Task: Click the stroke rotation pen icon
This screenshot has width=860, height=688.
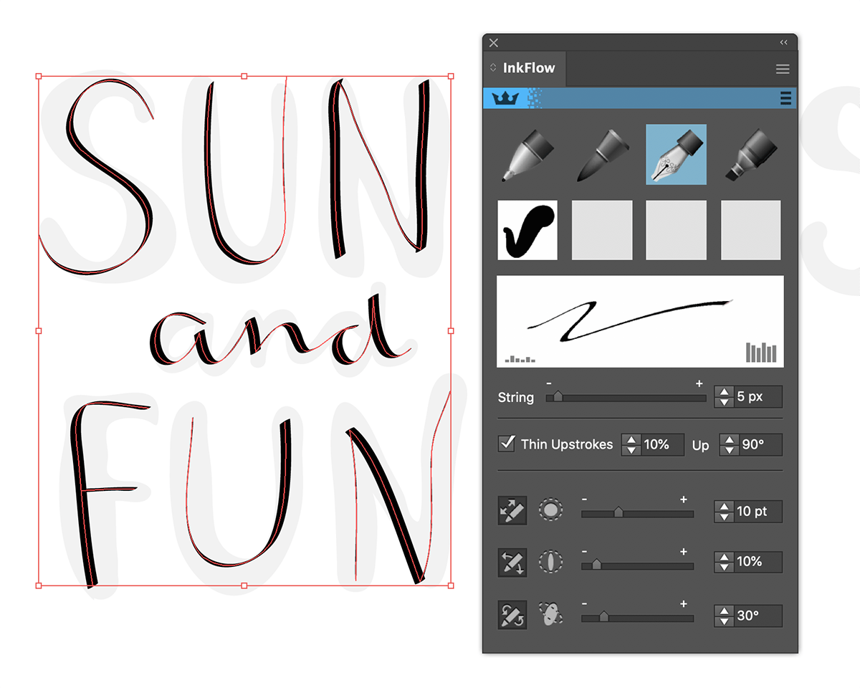Action: tap(512, 614)
